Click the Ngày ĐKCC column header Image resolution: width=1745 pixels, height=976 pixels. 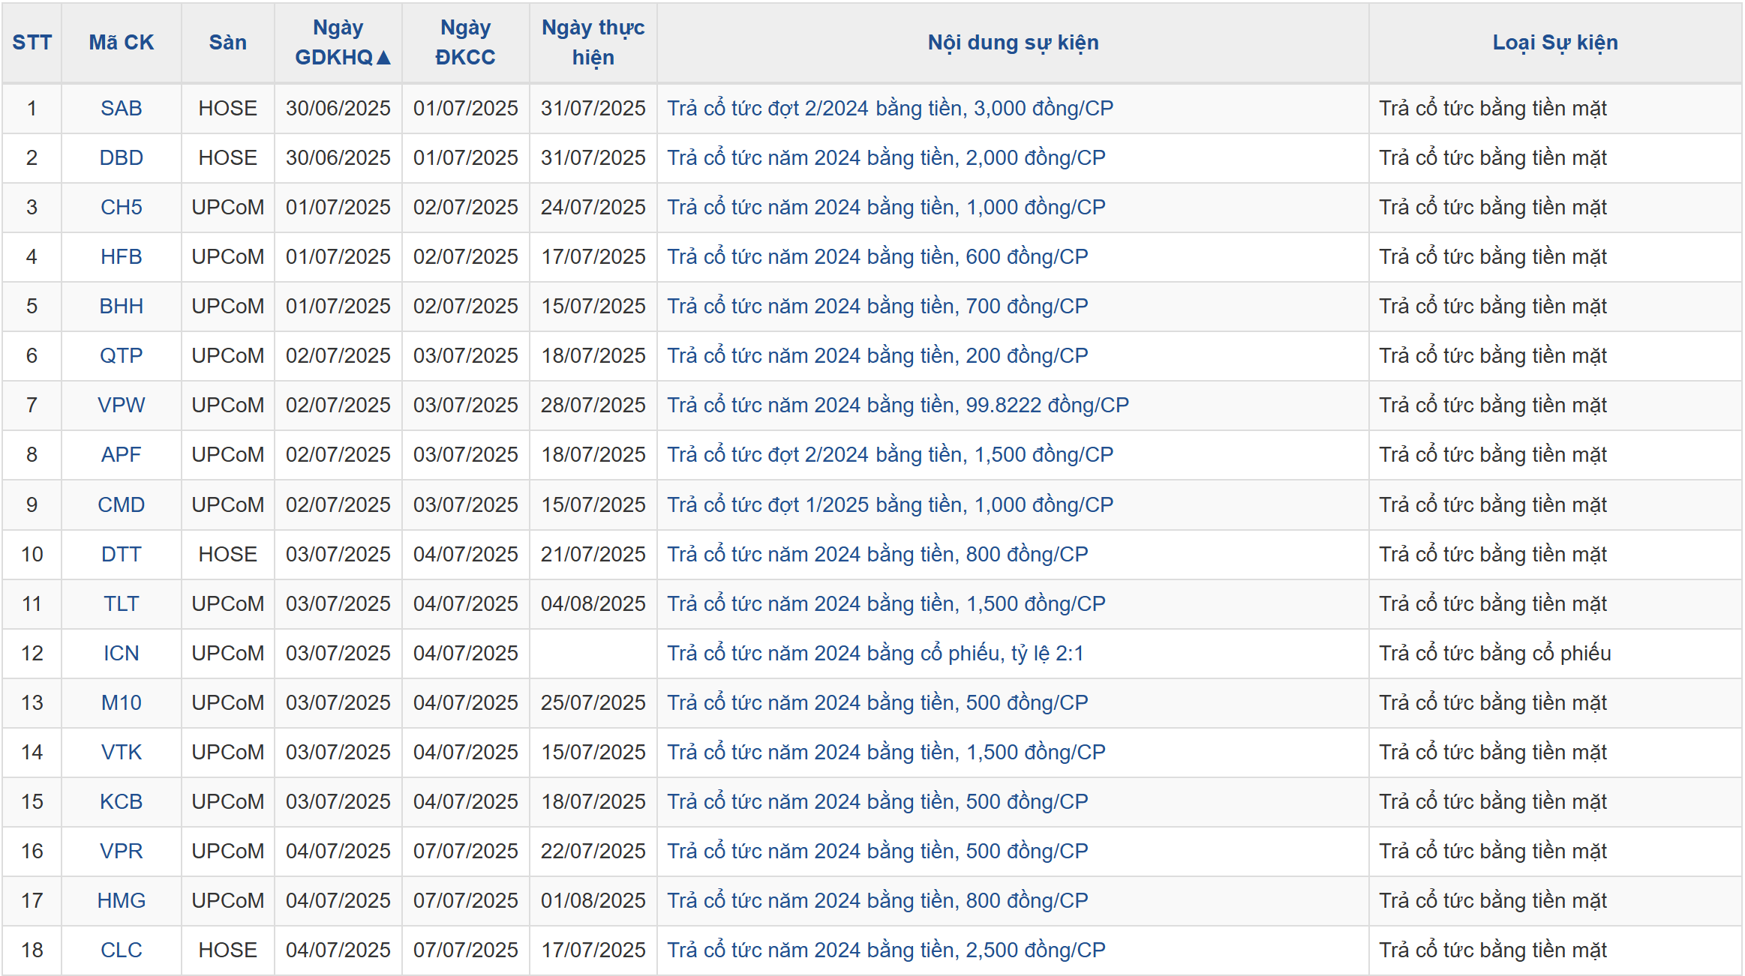click(465, 43)
